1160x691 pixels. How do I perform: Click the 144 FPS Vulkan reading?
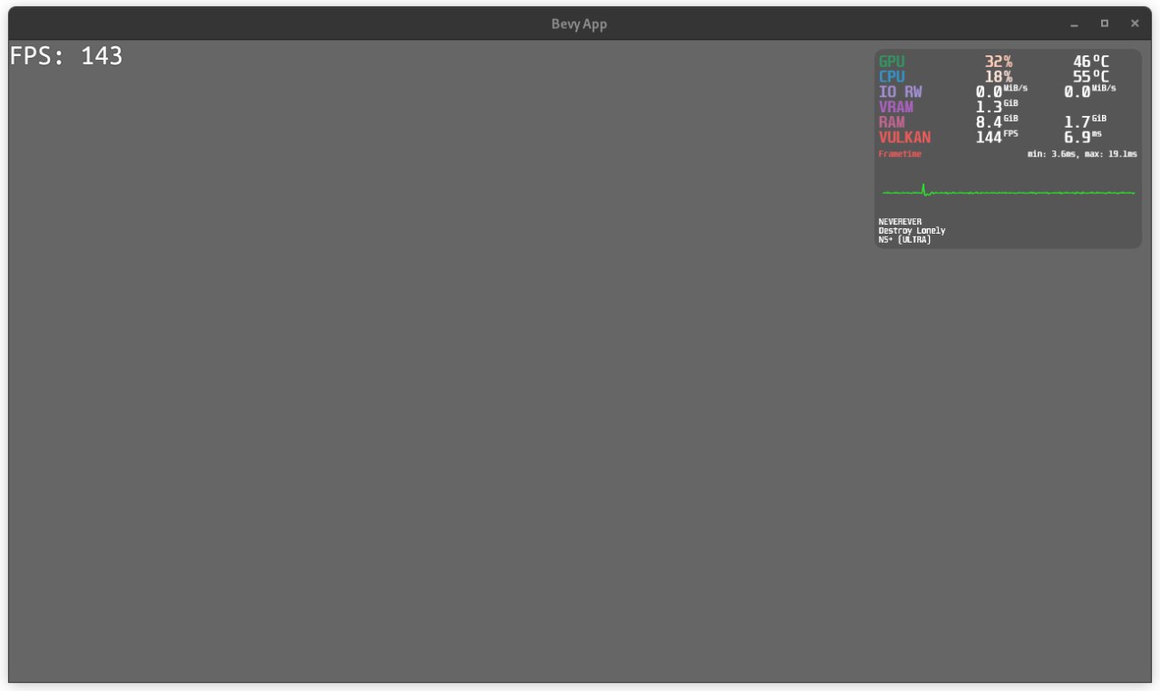coord(997,137)
